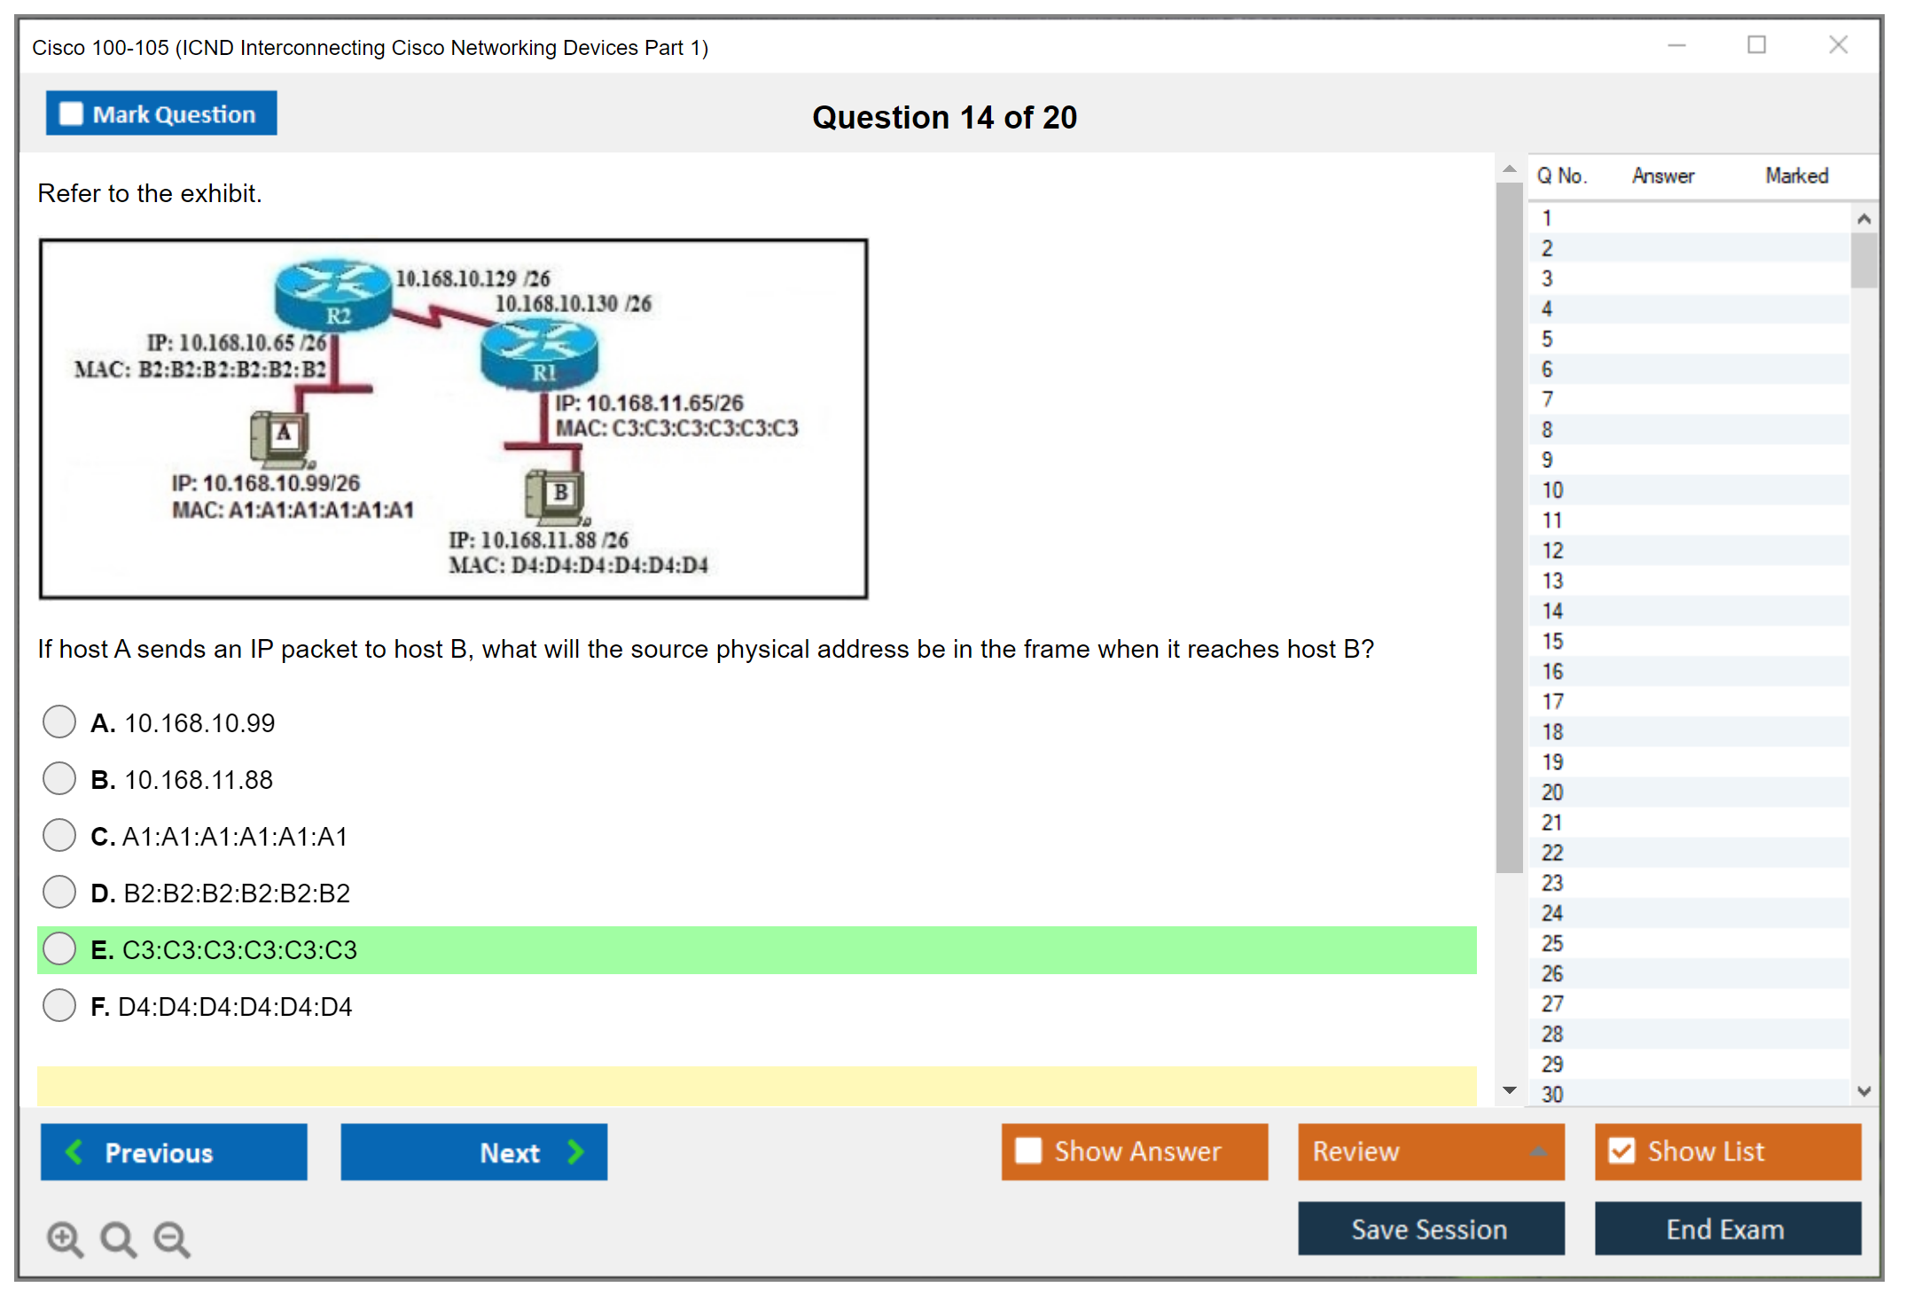Jump to question 20 in the list
1906x1303 pixels.
click(1552, 792)
